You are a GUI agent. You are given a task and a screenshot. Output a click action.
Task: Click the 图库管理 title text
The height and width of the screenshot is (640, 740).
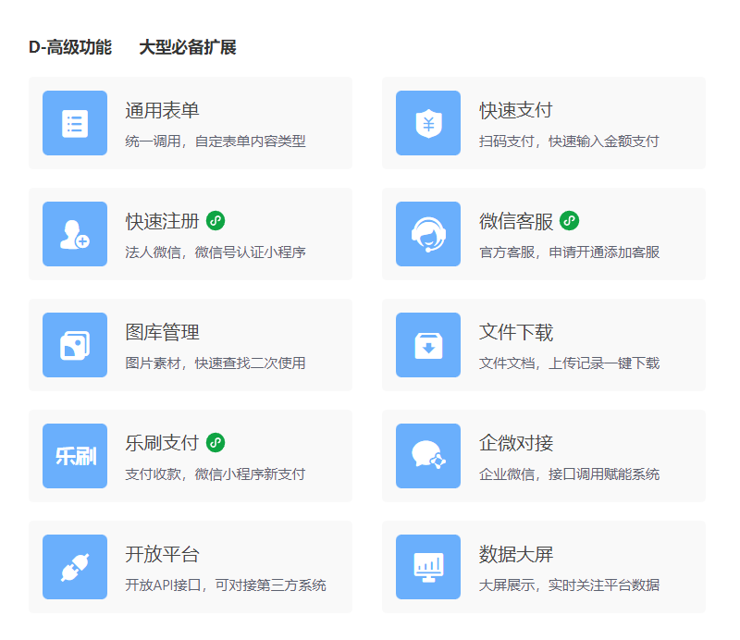coord(162,333)
